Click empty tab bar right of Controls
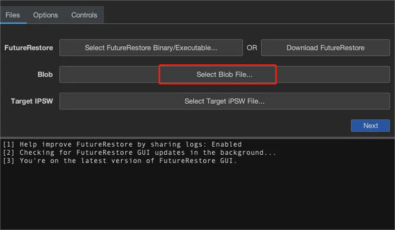 click(248, 15)
